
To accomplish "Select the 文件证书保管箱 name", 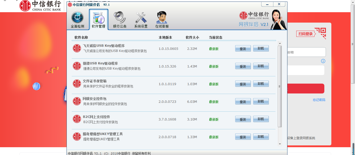I will click(95, 81).
